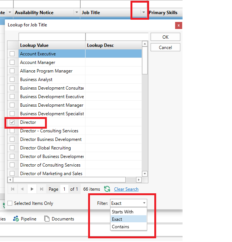Select the Account Manager row
232x242 pixels.
tap(75, 62)
